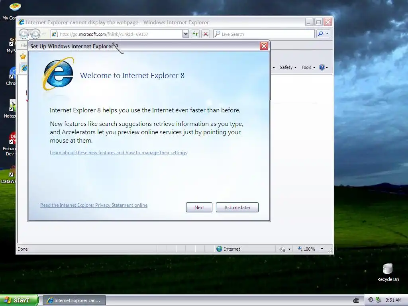Screen dimensions: 408x306
Task: Choose Ask me later
Action: point(237,207)
